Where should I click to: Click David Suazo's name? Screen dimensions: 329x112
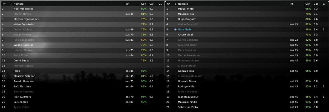coord(21,60)
